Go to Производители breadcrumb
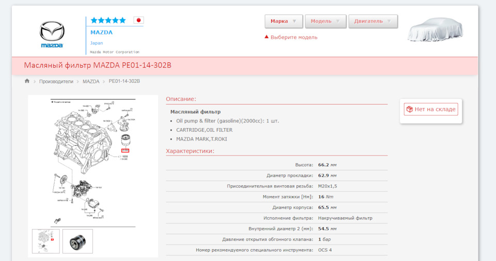 56,81
